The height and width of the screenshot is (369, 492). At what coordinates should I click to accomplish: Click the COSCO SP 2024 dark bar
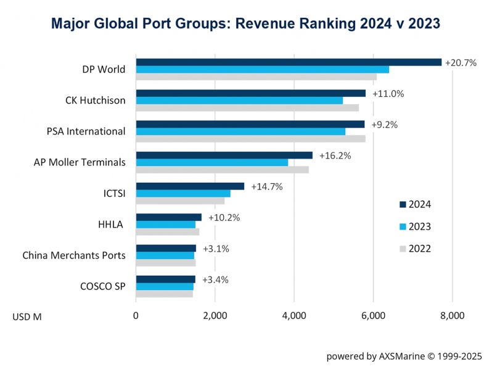pos(166,280)
